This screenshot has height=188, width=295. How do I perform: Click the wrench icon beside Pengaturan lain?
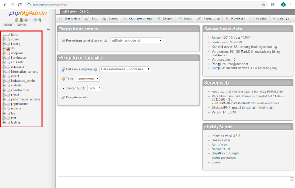(x=63, y=97)
